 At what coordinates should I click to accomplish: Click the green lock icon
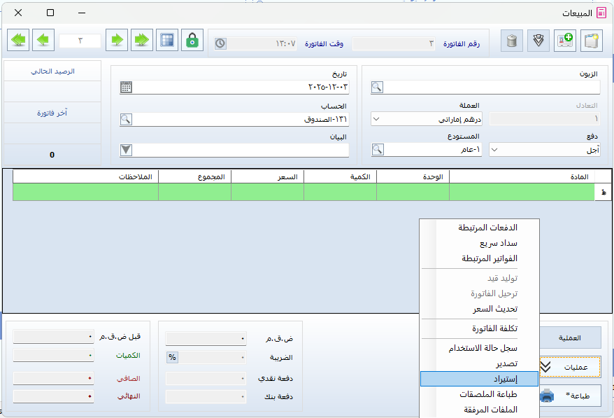point(192,41)
